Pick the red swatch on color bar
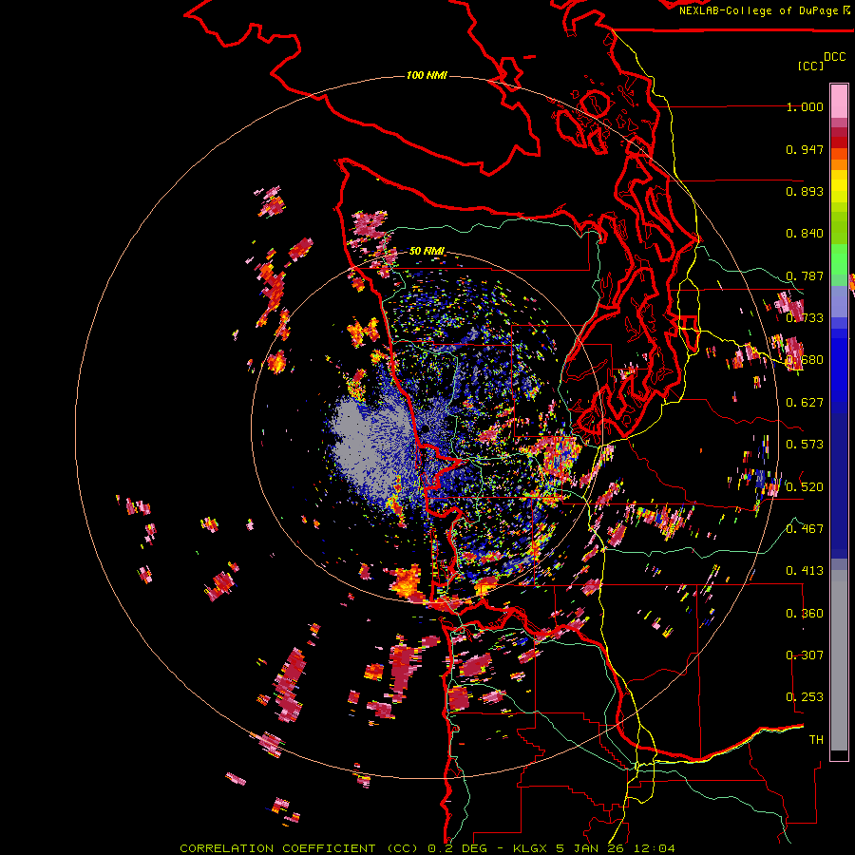The width and height of the screenshot is (855, 855). click(x=839, y=142)
